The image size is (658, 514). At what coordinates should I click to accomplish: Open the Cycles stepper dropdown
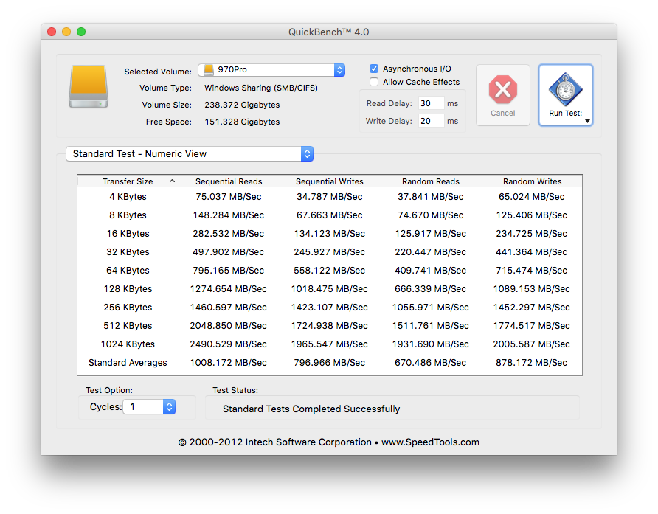[169, 406]
